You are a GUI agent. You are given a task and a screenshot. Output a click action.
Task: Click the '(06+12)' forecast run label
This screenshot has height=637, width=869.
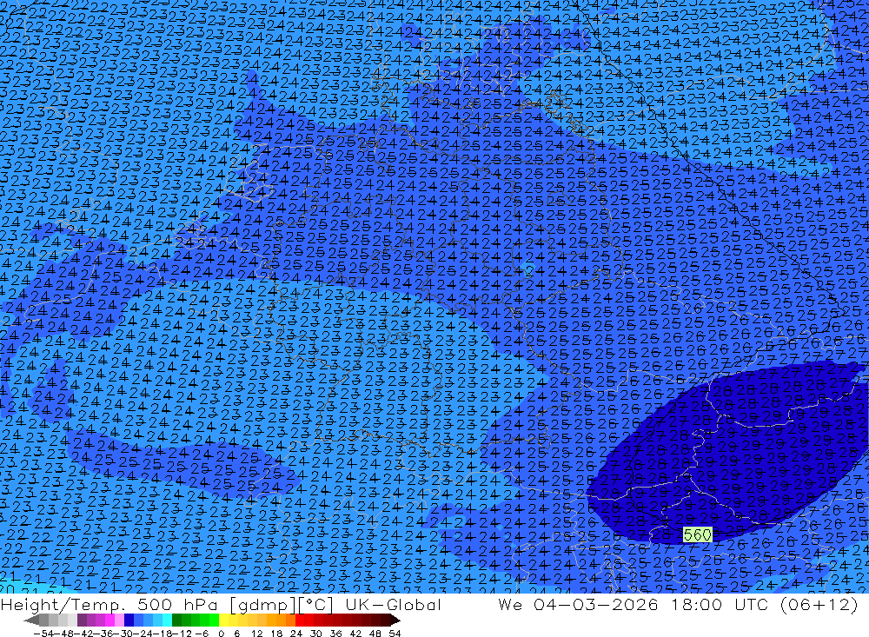[819, 604]
